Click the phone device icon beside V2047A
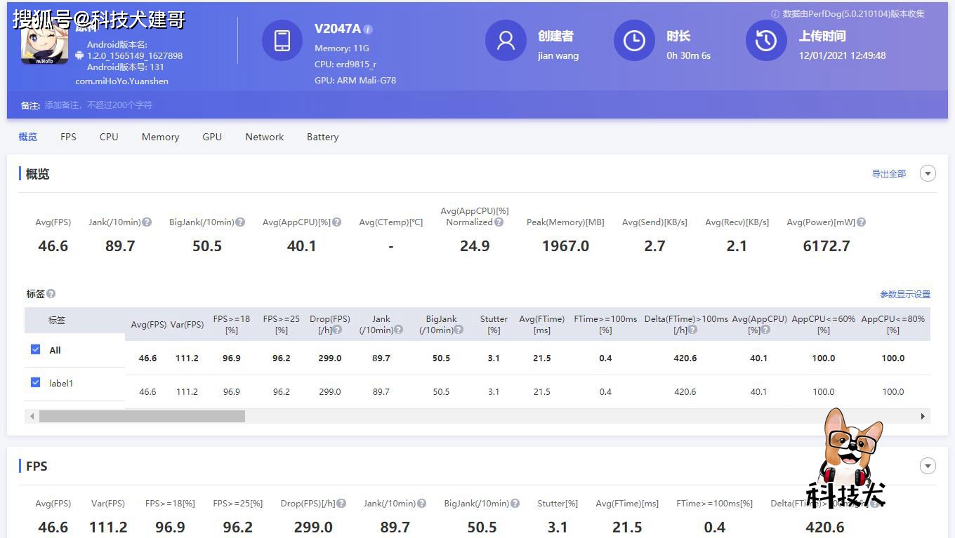This screenshot has height=538, width=955. pyautogui.click(x=282, y=41)
